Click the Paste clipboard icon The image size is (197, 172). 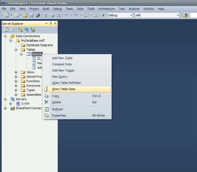point(58,15)
